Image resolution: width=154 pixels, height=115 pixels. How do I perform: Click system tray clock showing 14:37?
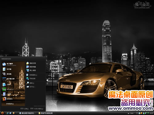(x=152, y=113)
